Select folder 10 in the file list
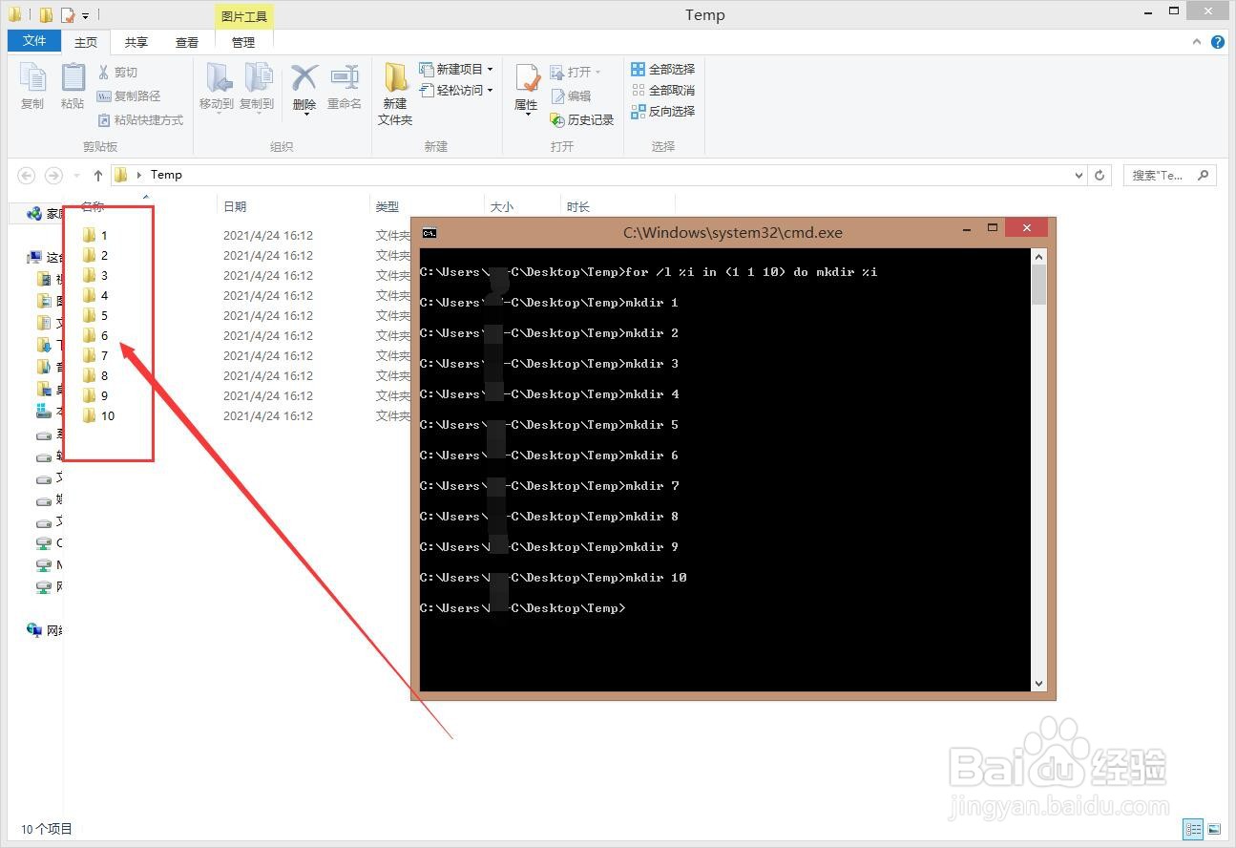Viewport: 1236px width, 848px height. click(97, 415)
